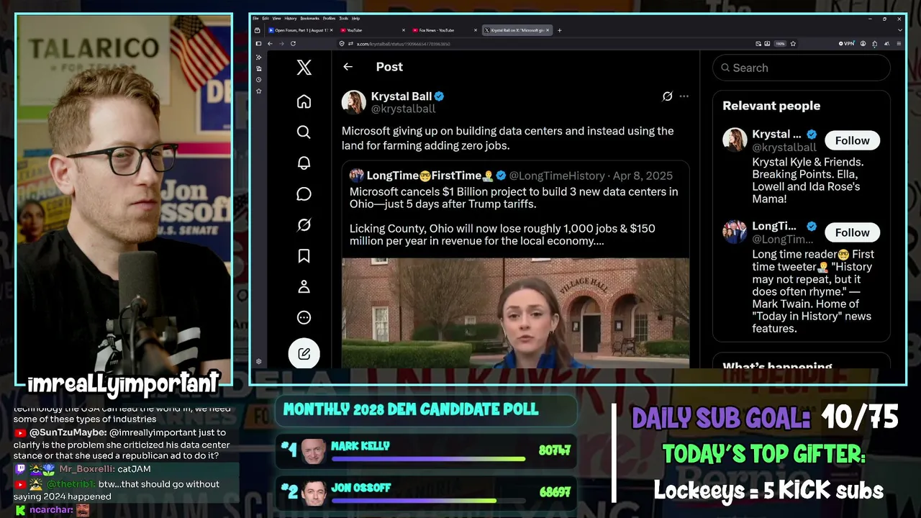Viewport: 921px width, 518px height.
Task: Open the X logo home link
Action: [x=304, y=67]
